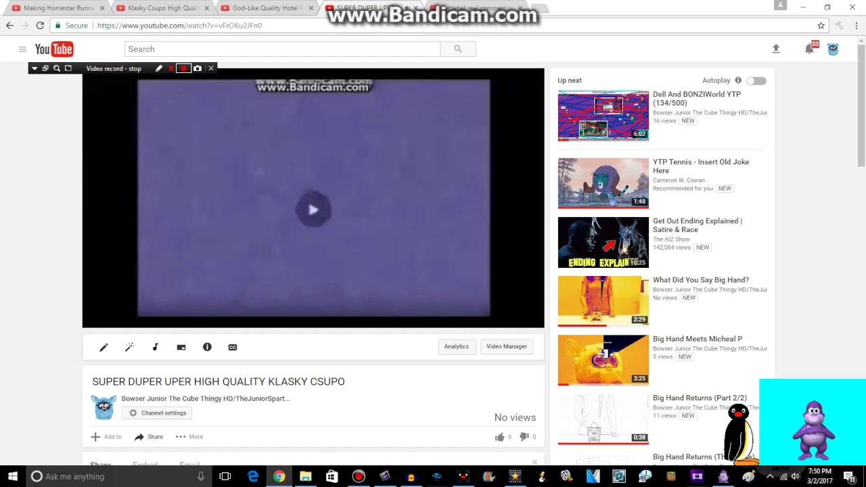The width and height of the screenshot is (866, 487).
Task: Open Channel settings
Action: point(158,413)
